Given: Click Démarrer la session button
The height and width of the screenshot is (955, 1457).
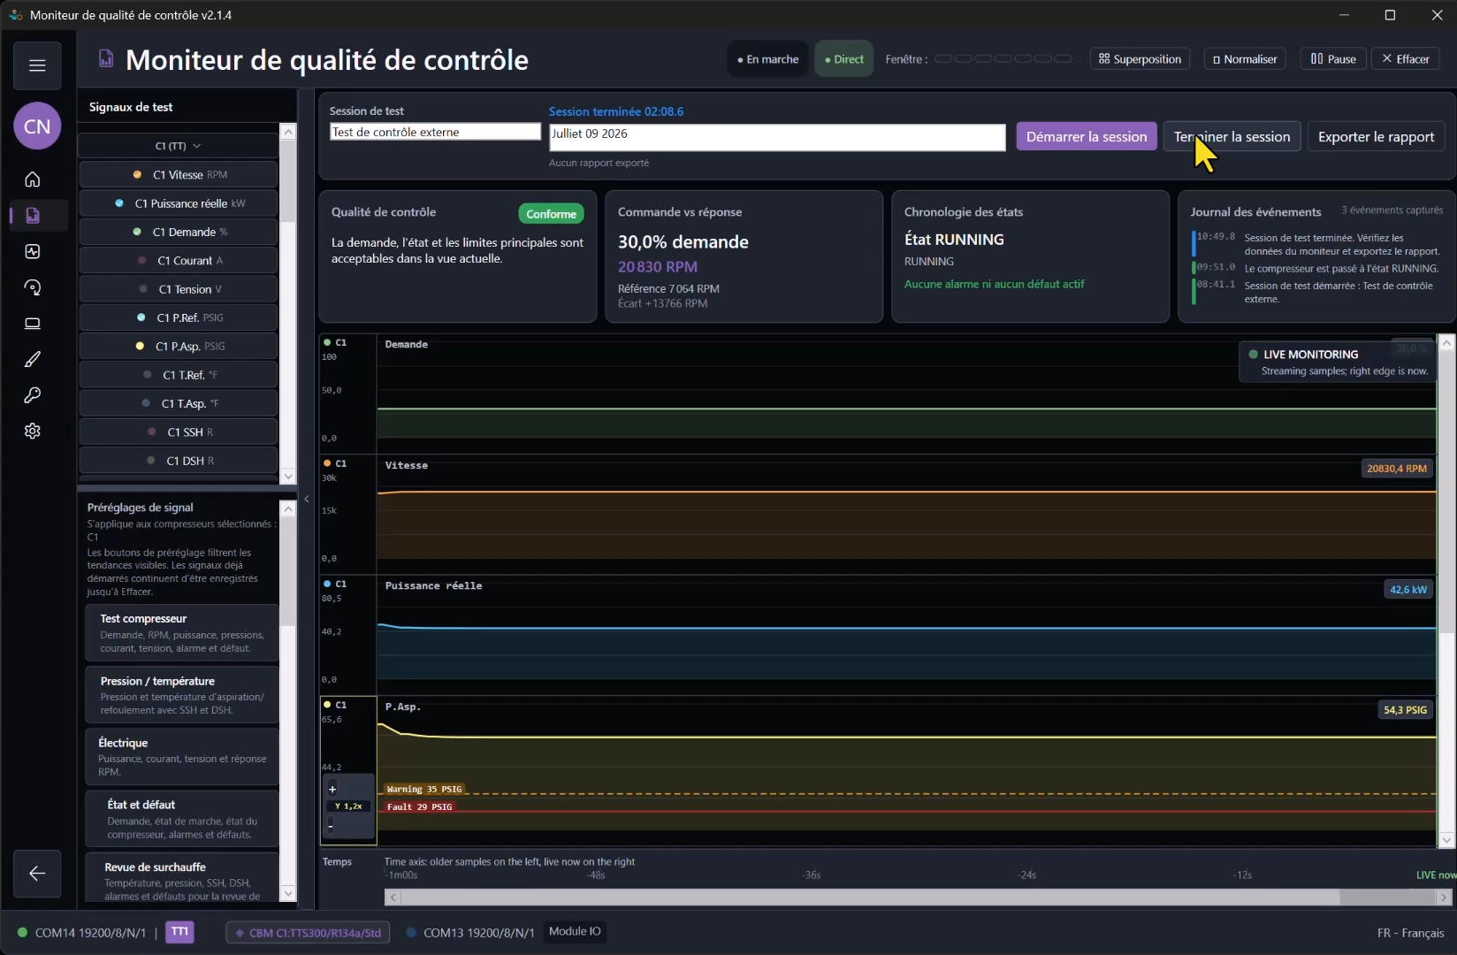Looking at the screenshot, I should click(1087, 137).
